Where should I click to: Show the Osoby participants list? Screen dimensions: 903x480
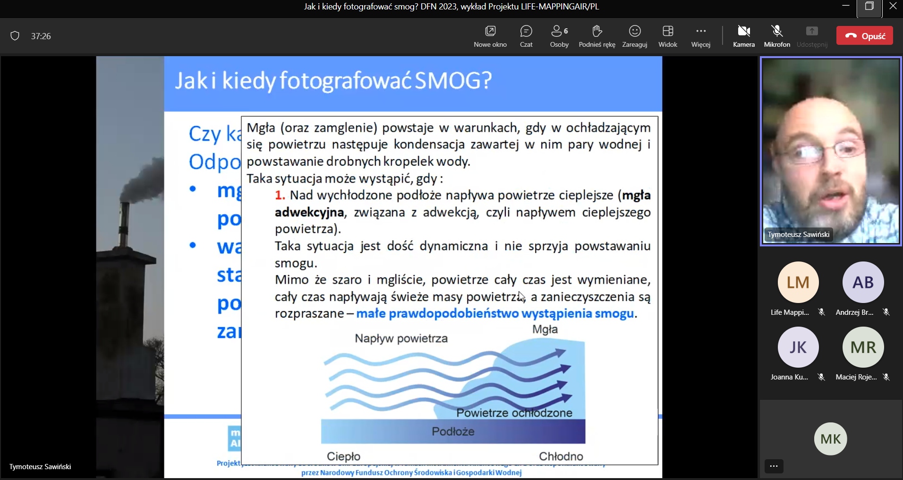click(559, 36)
